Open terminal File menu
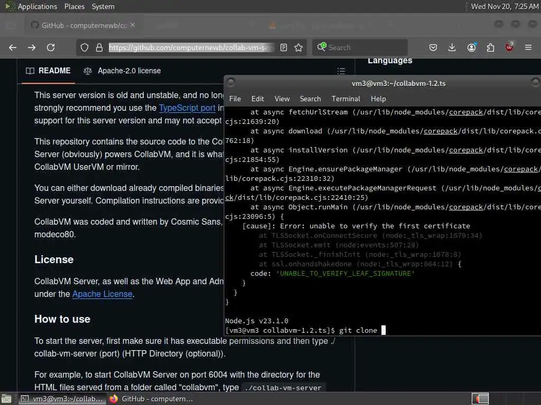This screenshot has width=541, height=405. click(235, 99)
